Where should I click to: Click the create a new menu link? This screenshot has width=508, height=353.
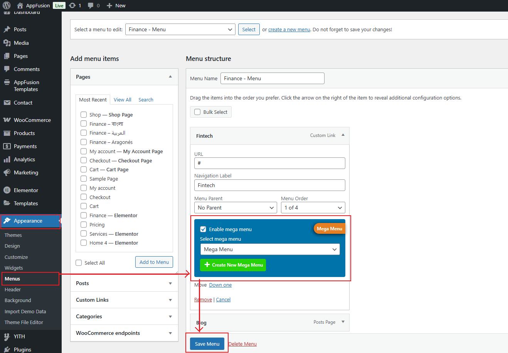[289, 29]
